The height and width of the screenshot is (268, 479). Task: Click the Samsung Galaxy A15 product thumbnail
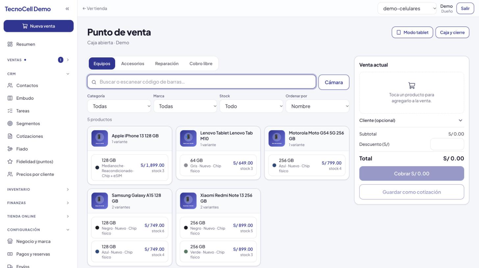(100, 201)
